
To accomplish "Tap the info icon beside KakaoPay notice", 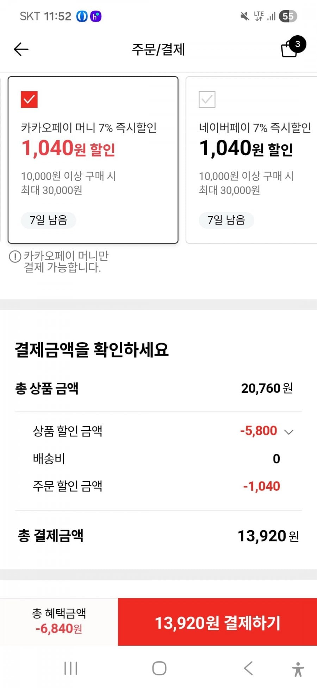I will (x=15, y=257).
